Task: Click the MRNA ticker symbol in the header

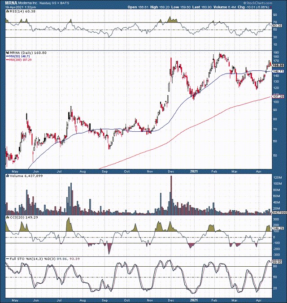Action: 11,3
